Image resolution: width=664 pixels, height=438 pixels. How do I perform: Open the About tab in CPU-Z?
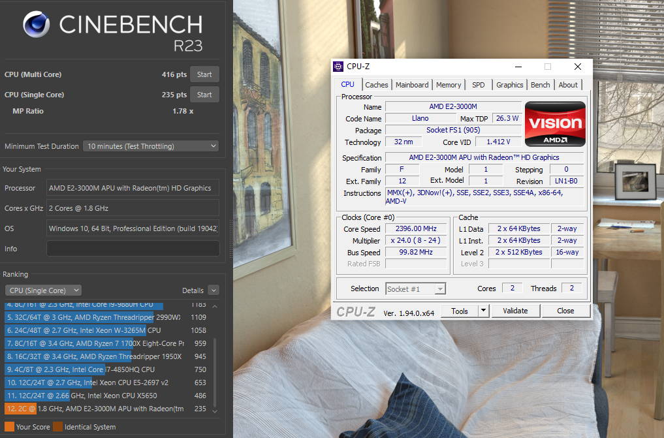[x=568, y=85]
